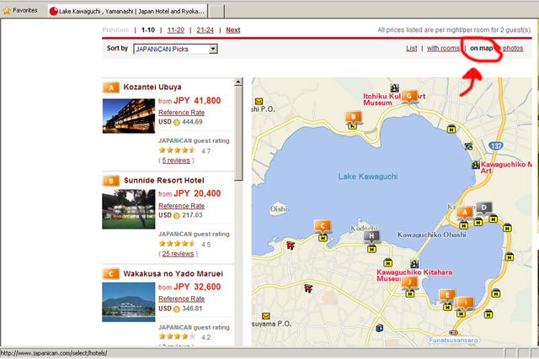Select orange map marker E

(447, 295)
